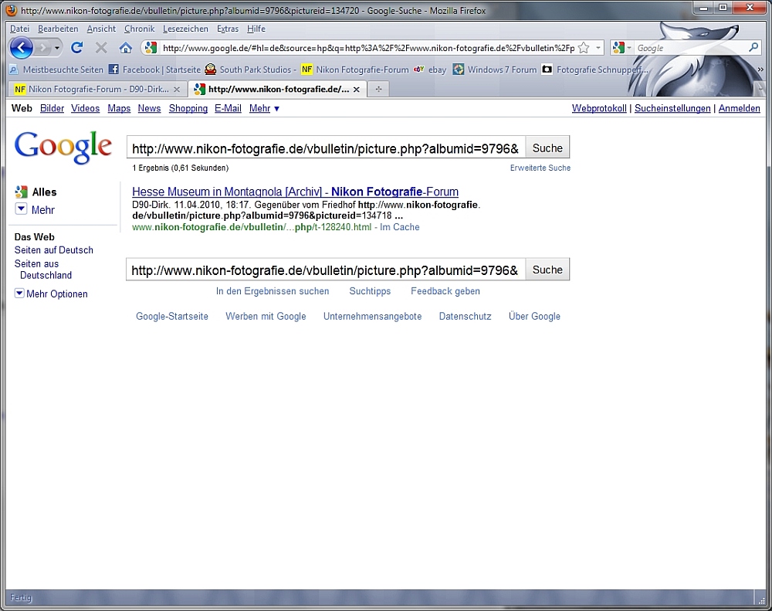Close the Nikon Fotografie-Forum tab
Screen dimensions: 772x611
tap(177, 89)
